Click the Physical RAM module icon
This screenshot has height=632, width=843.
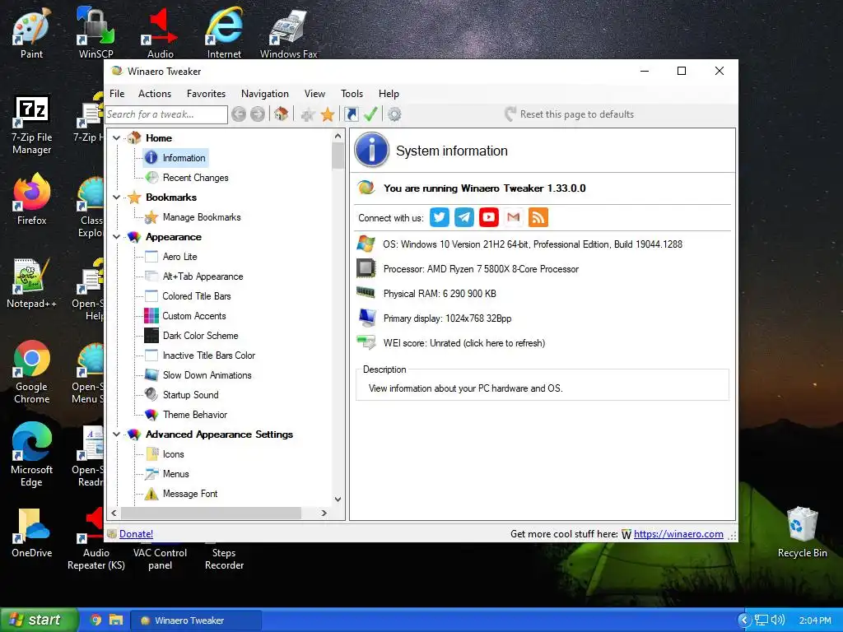click(x=366, y=292)
